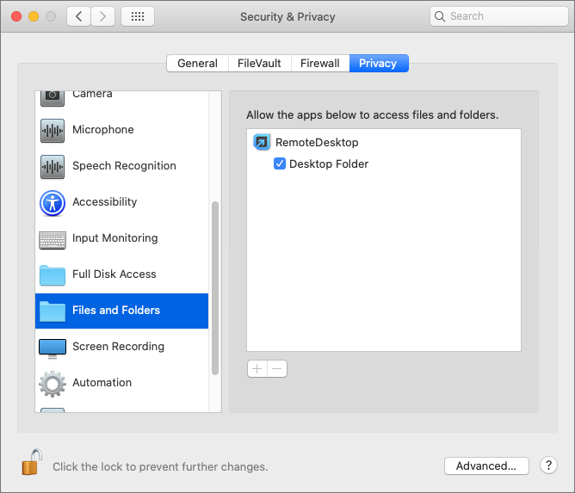Image resolution: width=575 pixels, height=493 pixels.
Task: Select the Camera item in sidebar
Action: (x=92, y=95)
